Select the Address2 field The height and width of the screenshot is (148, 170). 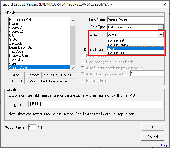(x=40, y=32)
